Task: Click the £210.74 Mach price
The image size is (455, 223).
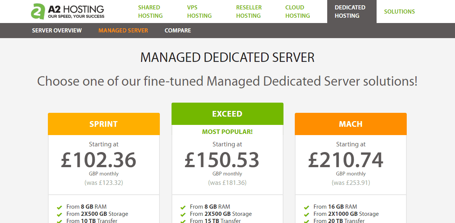Action: tap(346, 160)
